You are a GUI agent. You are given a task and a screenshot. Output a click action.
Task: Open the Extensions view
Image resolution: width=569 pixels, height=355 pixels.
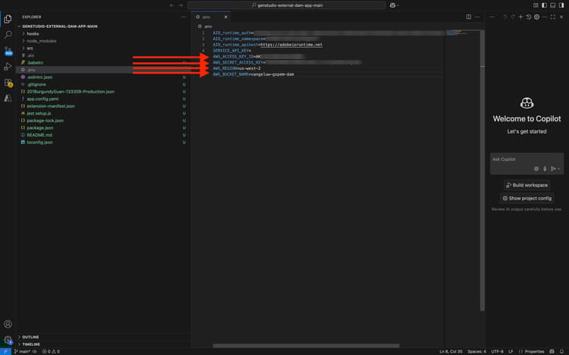[x=8, y=83]
